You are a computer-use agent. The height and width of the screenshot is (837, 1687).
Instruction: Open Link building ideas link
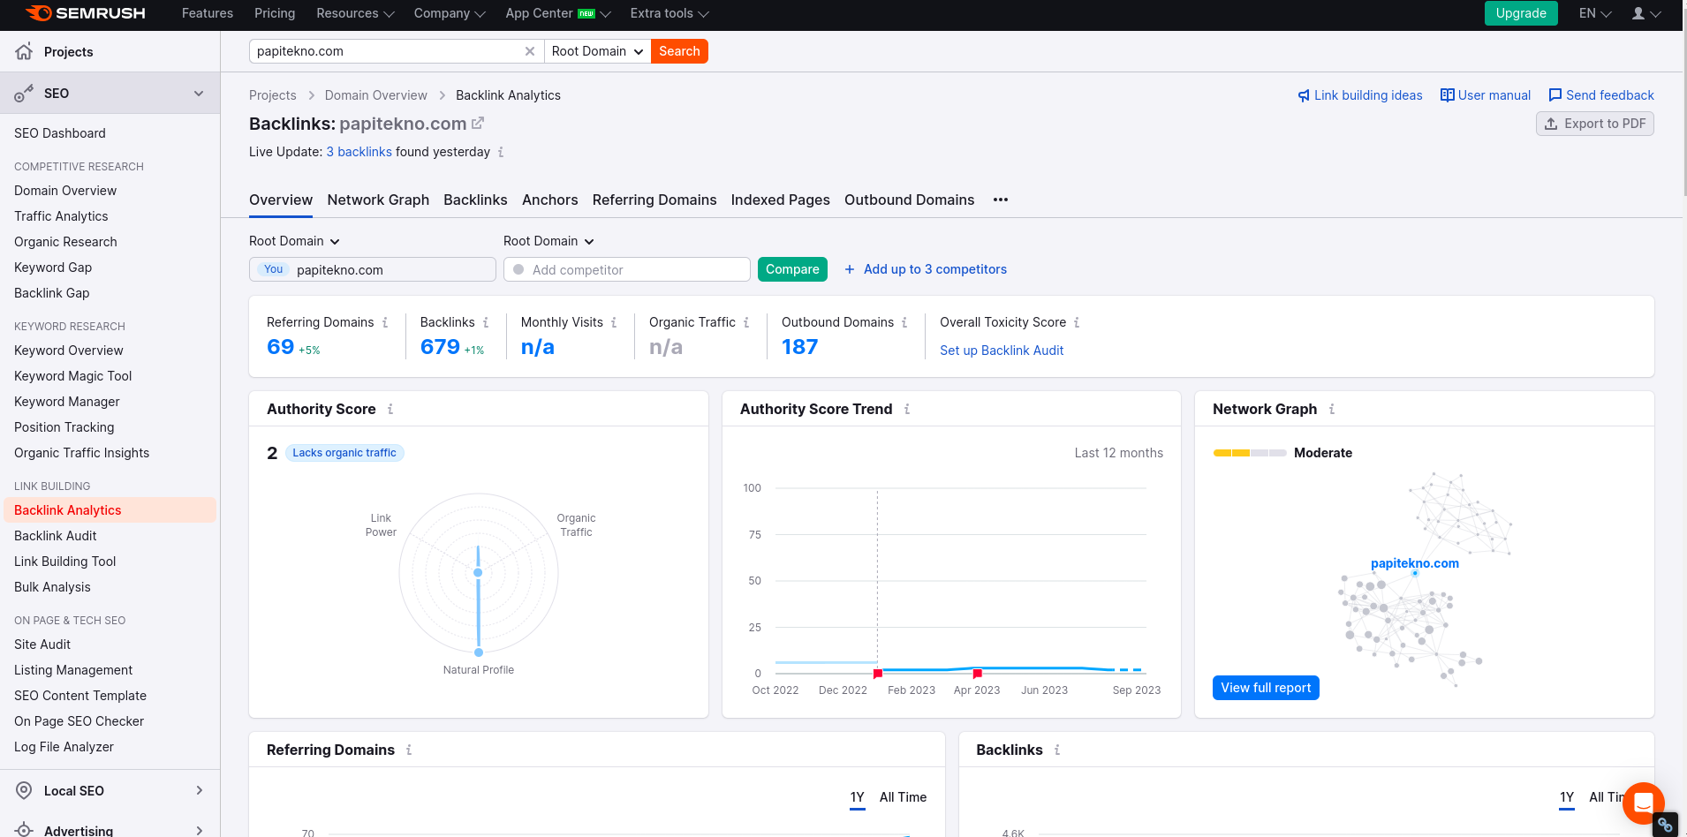coord(1360,95)
